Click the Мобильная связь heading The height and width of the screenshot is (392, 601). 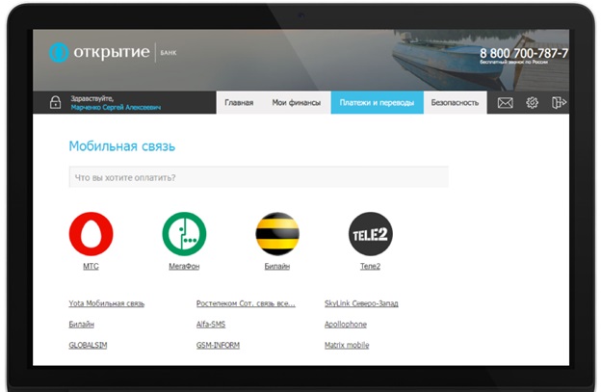(122, 146)
